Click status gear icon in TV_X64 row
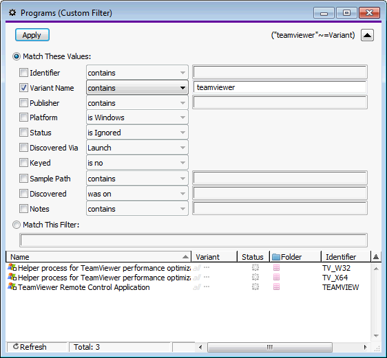This screenshot has width=387, height=358. coord(255,277)
